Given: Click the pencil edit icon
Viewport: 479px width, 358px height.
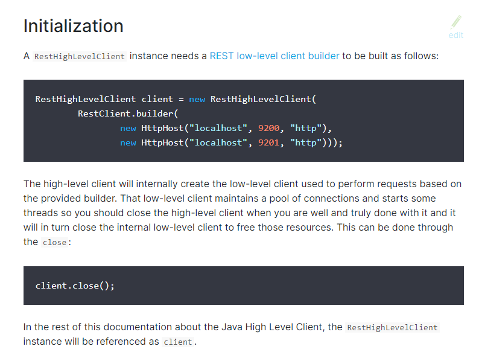Looking at the screenshot, I should coord(456,22).
